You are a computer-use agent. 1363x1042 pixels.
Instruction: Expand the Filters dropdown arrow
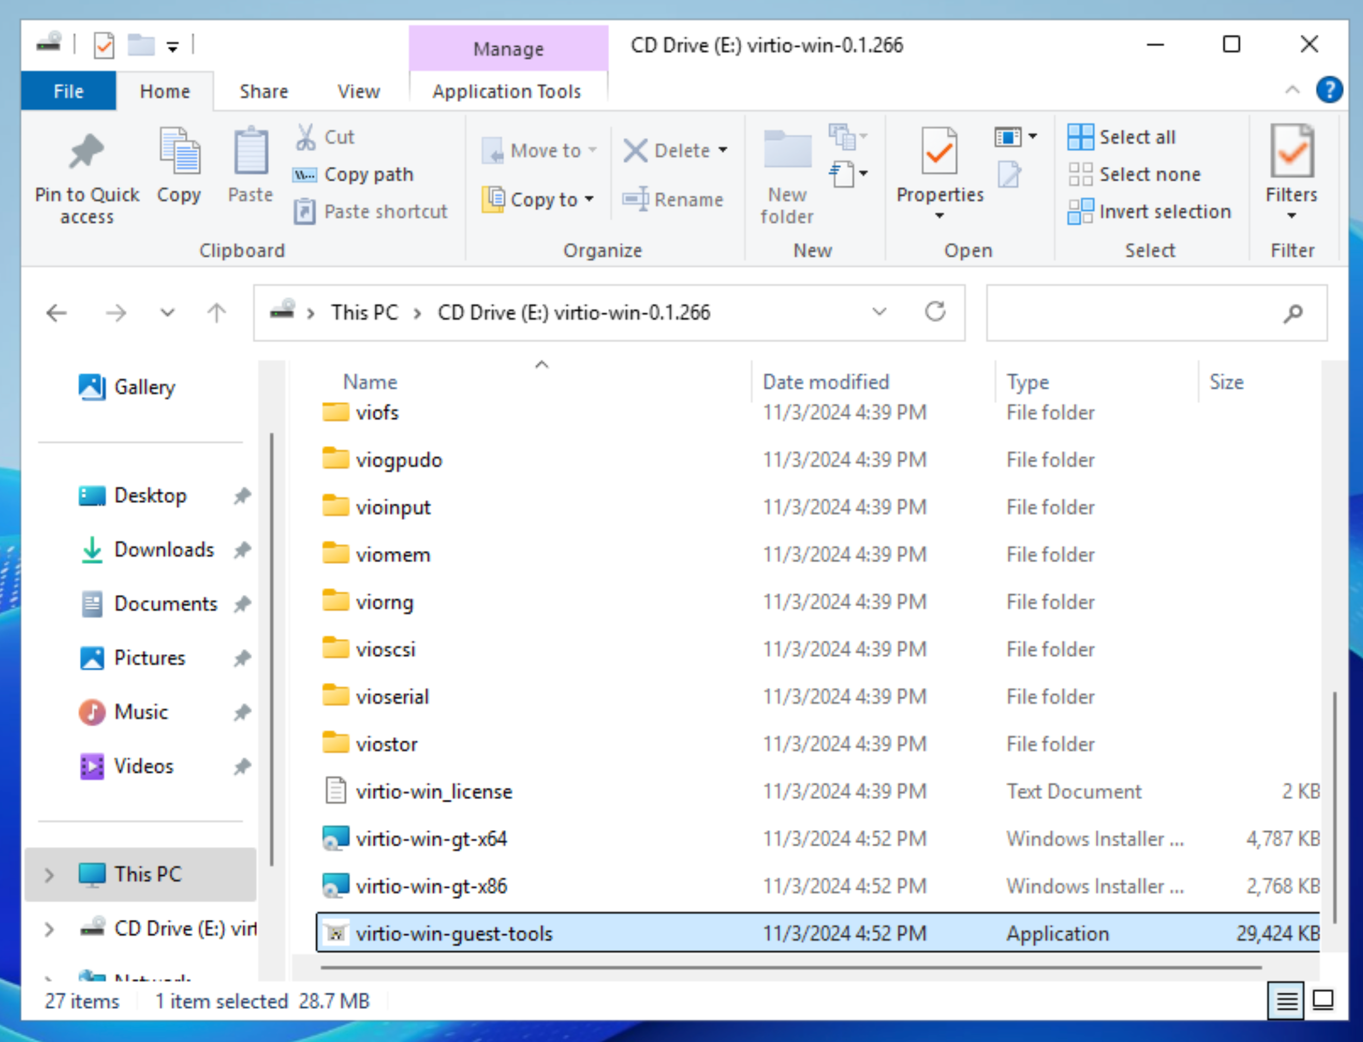coord(1292,216)
